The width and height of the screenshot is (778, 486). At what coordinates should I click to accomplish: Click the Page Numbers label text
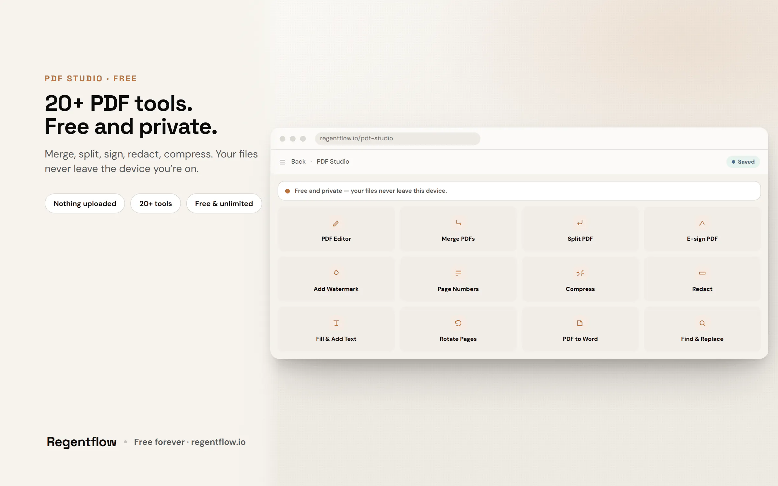tap(458, 289)
